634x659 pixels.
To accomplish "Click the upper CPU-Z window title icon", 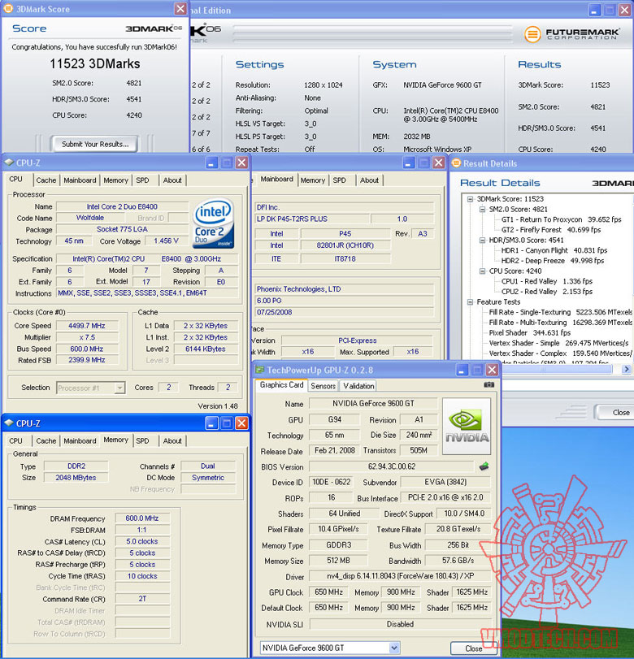I will click(9, 163).
